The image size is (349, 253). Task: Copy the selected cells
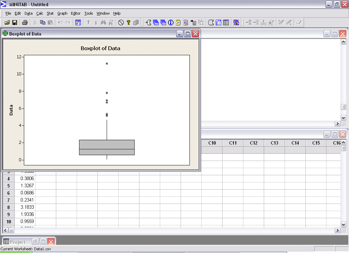43,22
